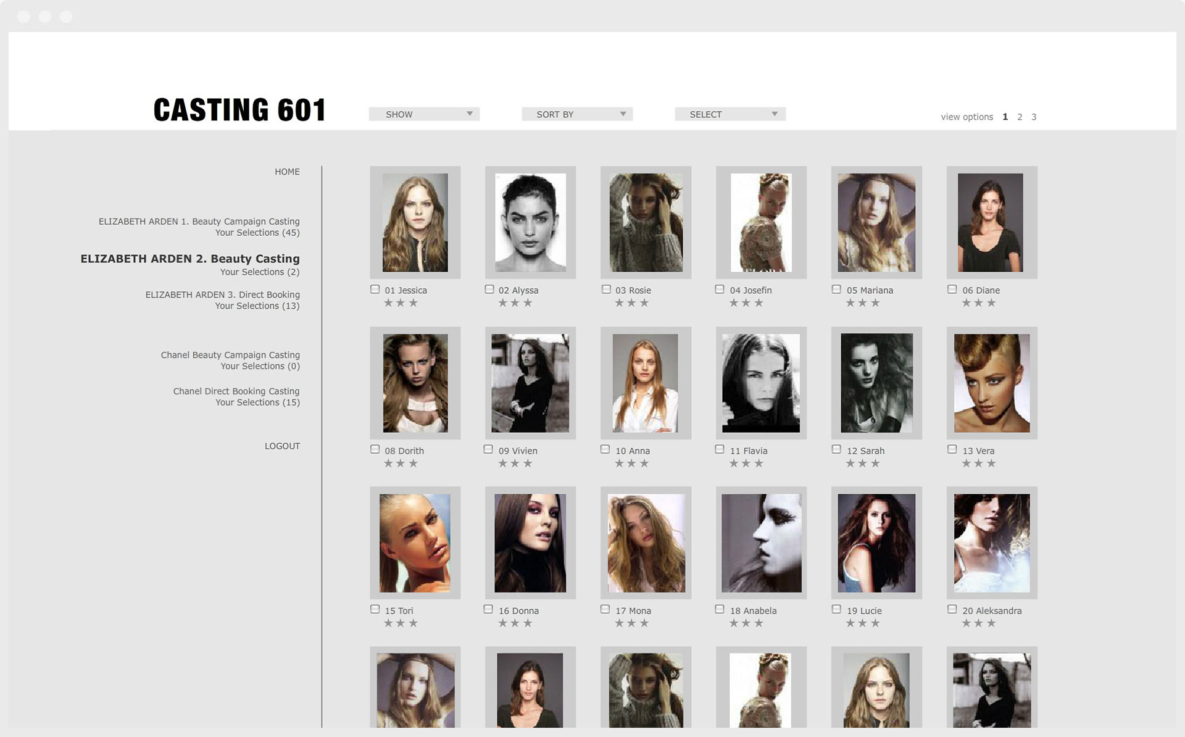Open Chanel Direct Booking Casting

(236, 391)
